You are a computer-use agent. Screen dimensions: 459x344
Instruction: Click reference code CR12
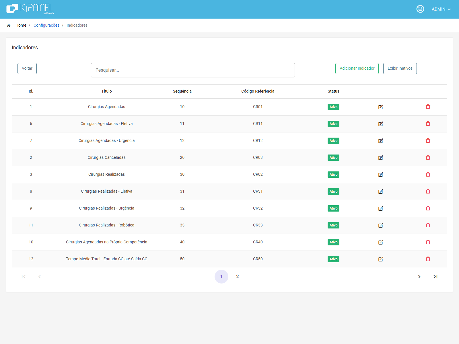click(x=258, y=140)
